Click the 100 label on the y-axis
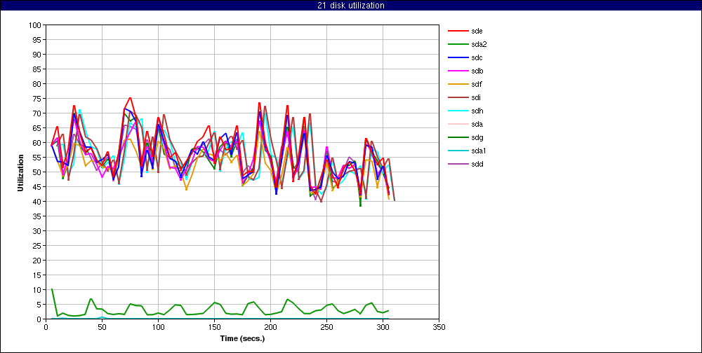Image resolution: width=702 pixels, height=353 pixels. (x=35, y=25)
